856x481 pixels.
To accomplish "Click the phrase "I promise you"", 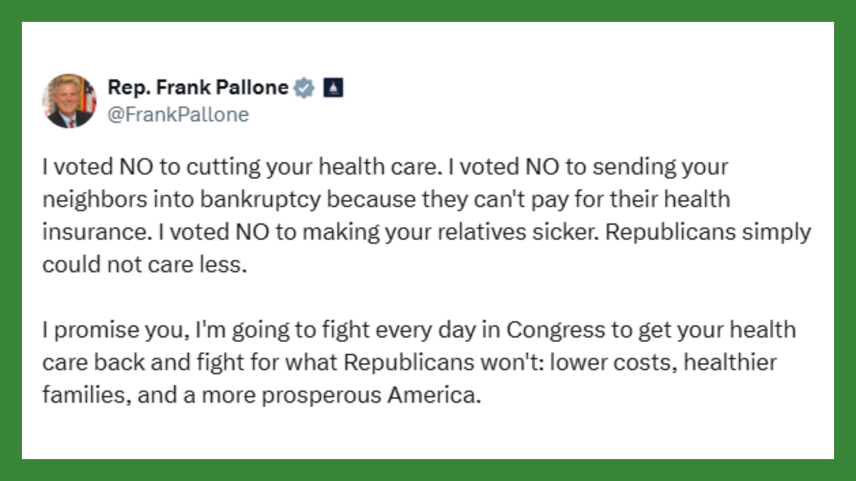I will (116, 330).
